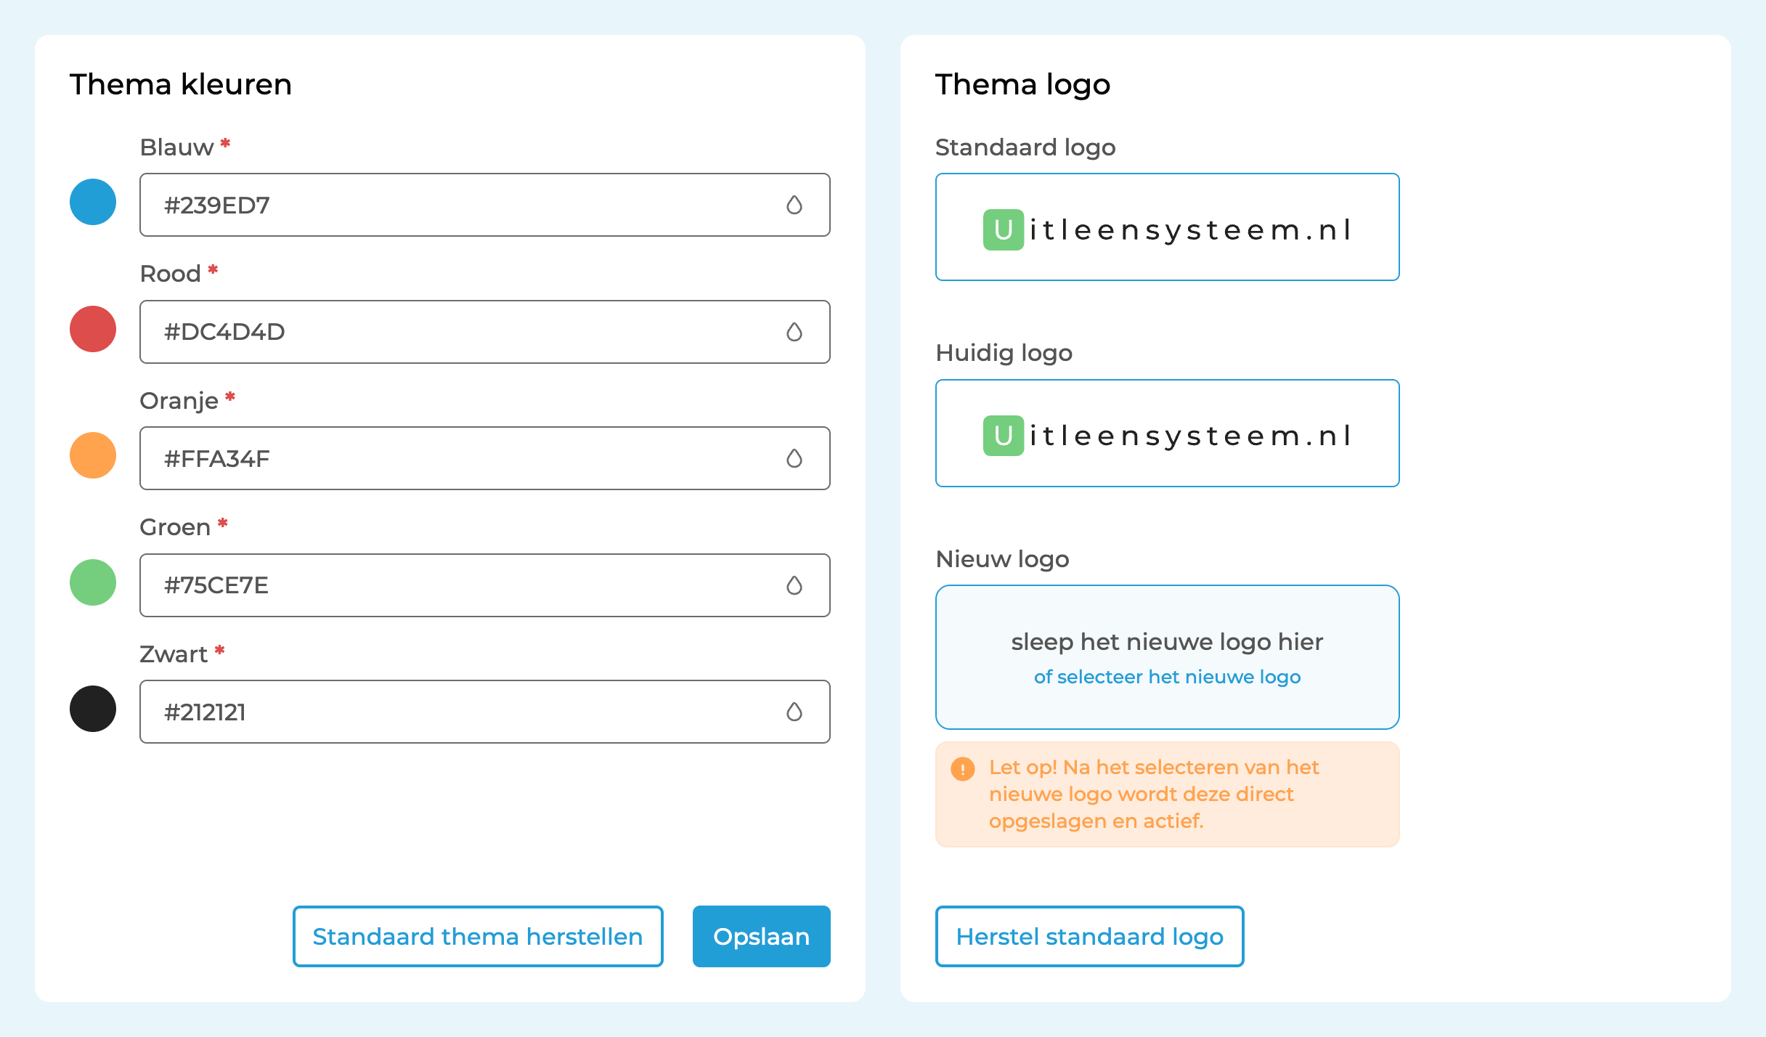
Task: Click the 'Blauw' field label
Action: [176, 147]
